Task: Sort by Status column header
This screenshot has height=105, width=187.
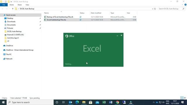Action: point(82,13)
